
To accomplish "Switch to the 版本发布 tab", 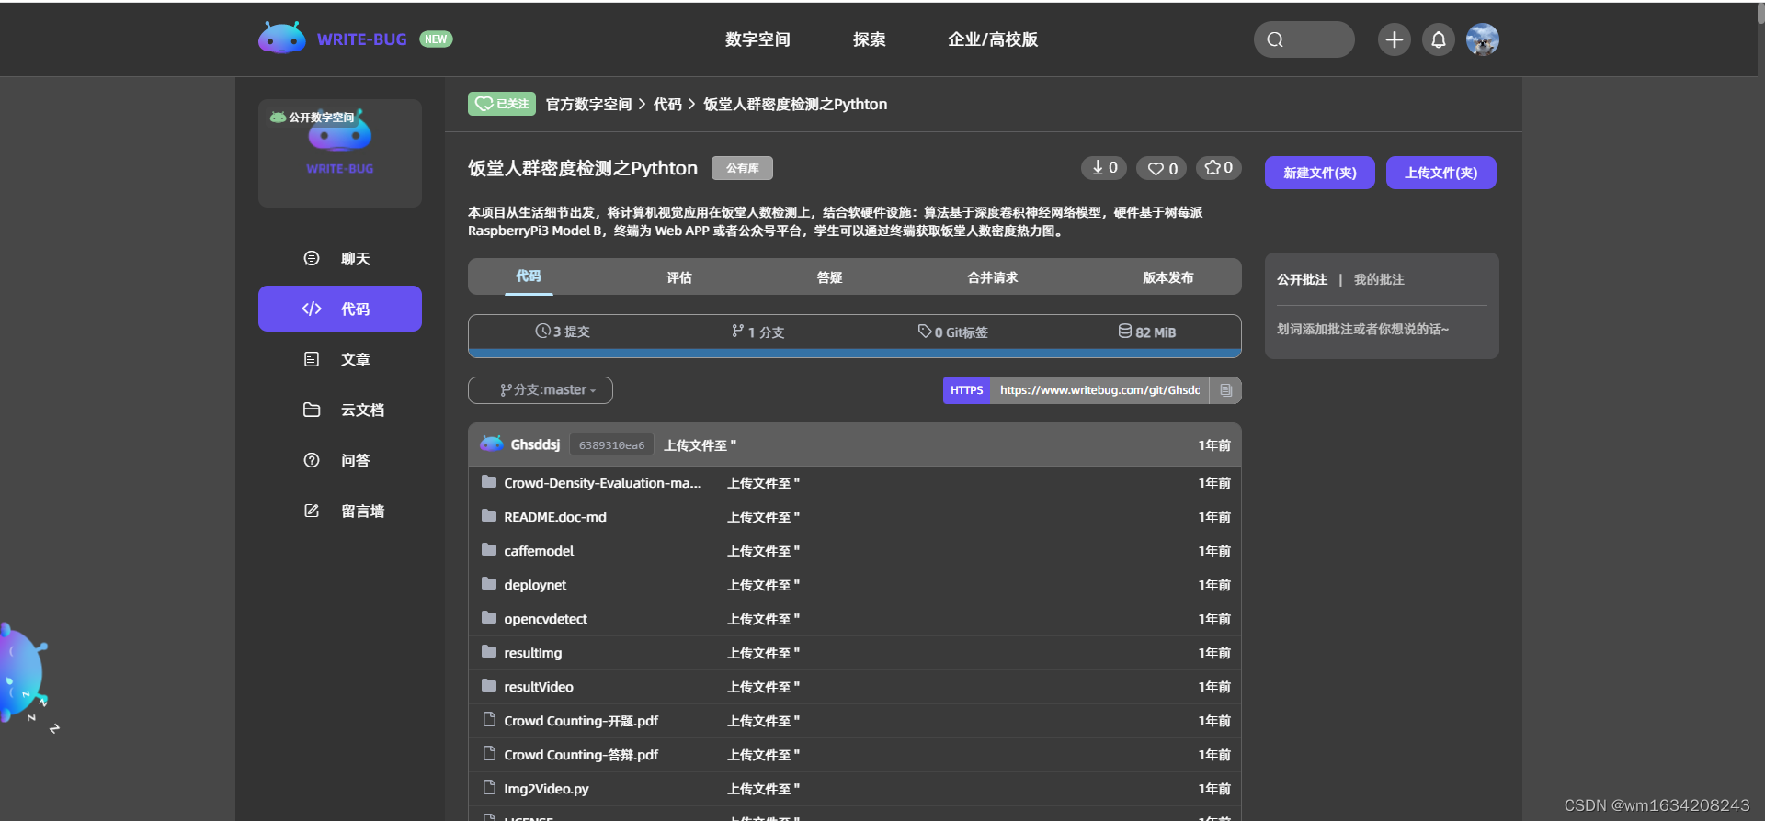I will click(x=1168, y=277).
